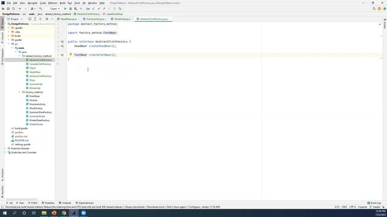
Task: Click the Select Opened File target icon
Action: (x=30, y=19)
